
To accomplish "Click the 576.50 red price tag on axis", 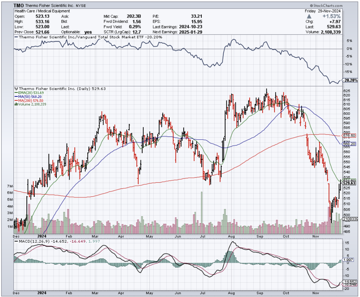I will tap(350, 136).
